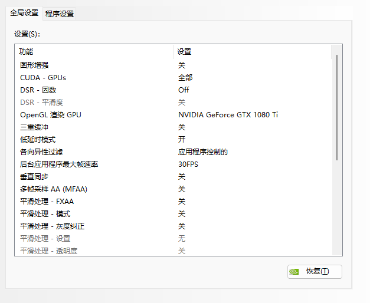Click the 30FPS value for 后台应用程序最大帧速率
370x303 pixels.
(188, 164)
